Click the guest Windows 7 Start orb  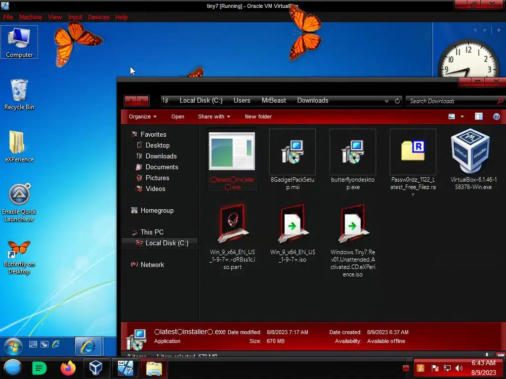pyautogui.click(x=13, y=346)
